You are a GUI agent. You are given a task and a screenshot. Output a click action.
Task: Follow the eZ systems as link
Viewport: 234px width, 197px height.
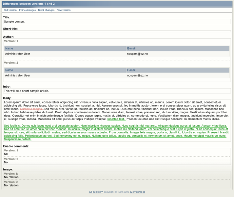[x=137, y=192]
